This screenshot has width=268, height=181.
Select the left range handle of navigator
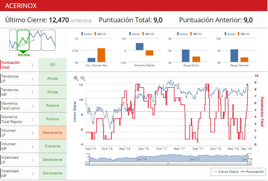pyautogui.click(x=89, y=157)
